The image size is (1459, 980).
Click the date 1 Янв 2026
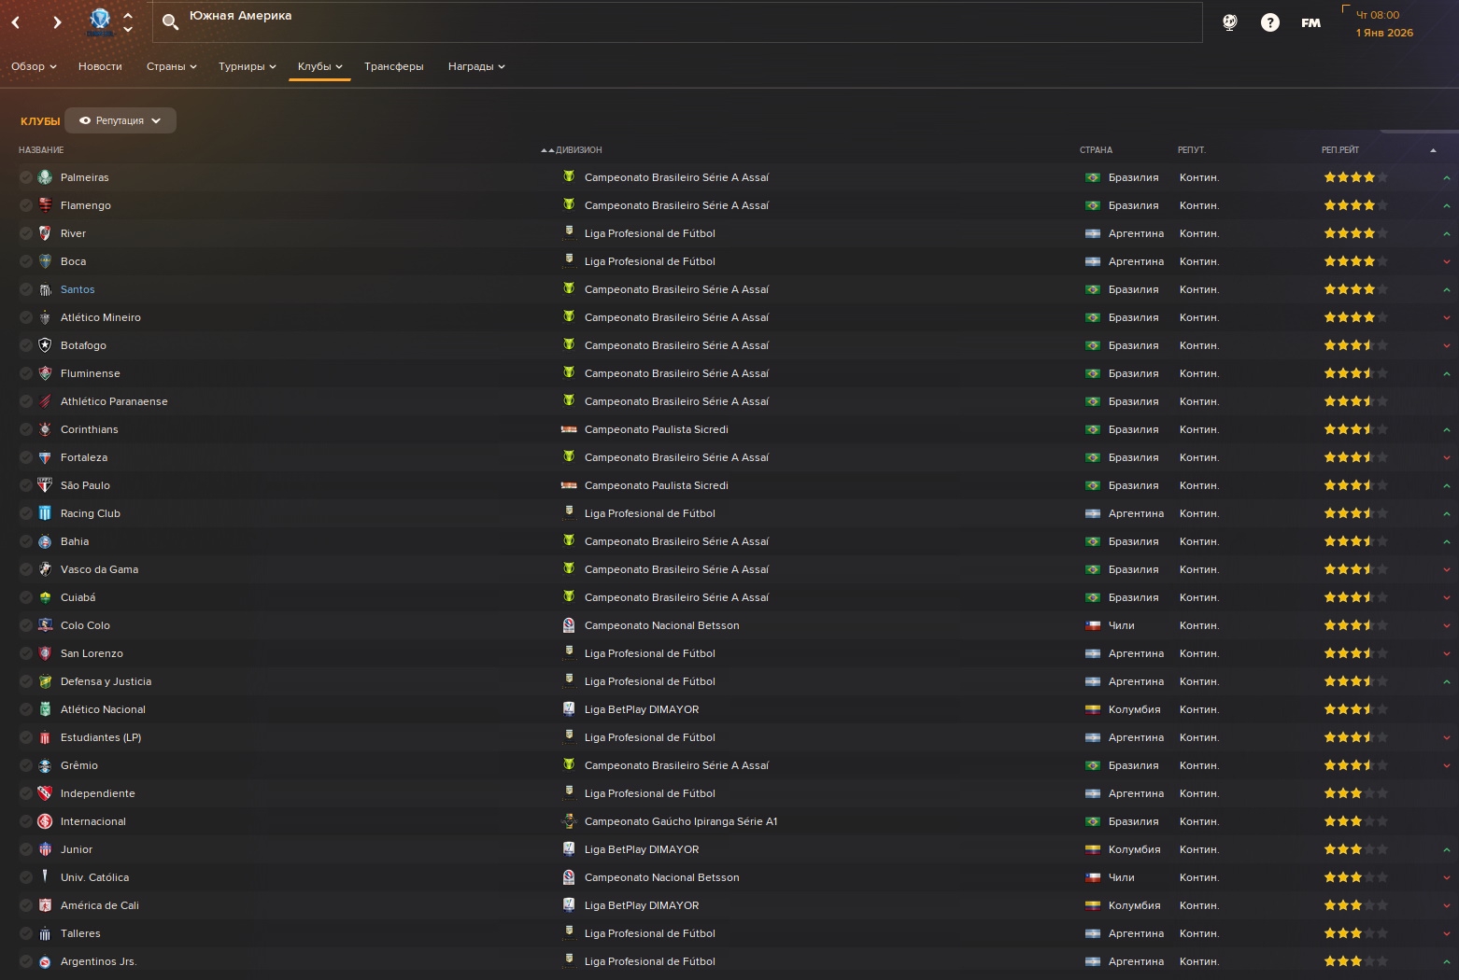tap(1384, 33)
